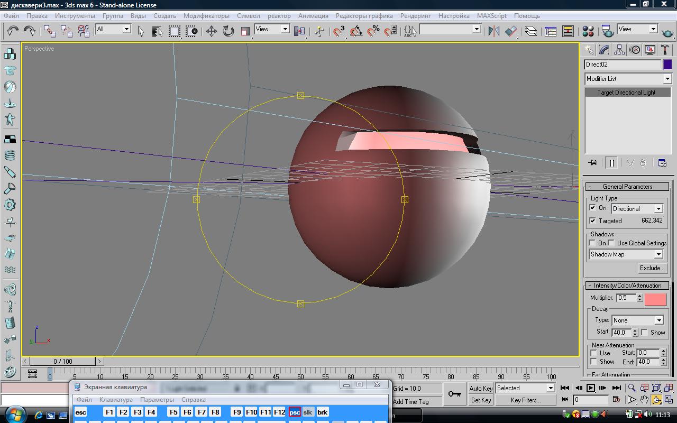677x423 pixels.
Task: Toggle the Auto Key button
Action: [x=481, y=389]
